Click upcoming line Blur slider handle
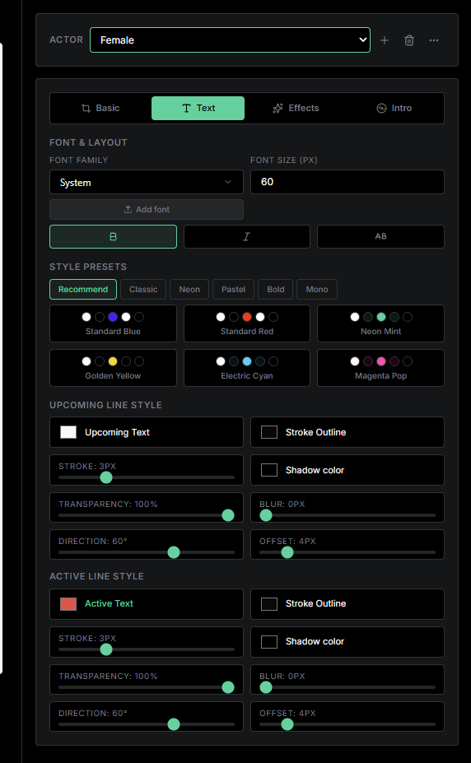471x763 pixels. (266, 515)
